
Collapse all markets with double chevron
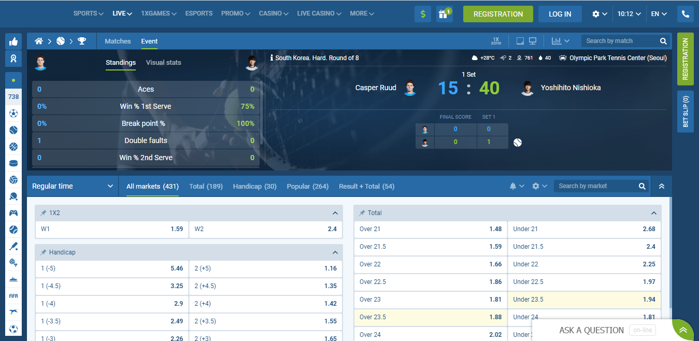662,186
